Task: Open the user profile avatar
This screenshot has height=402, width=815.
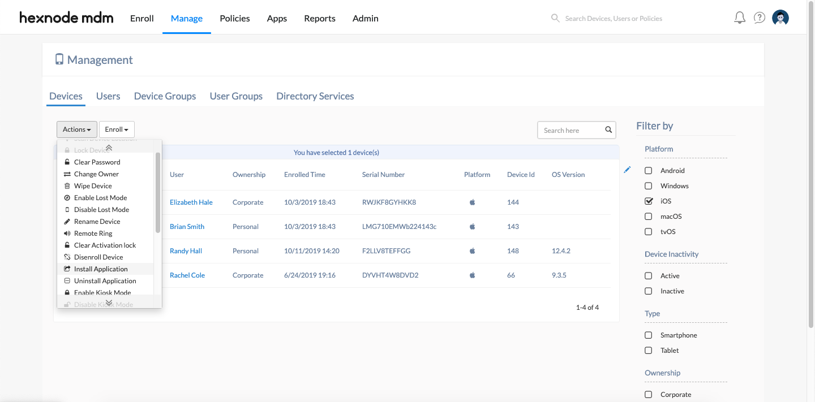Action: [x=780, y=18]
